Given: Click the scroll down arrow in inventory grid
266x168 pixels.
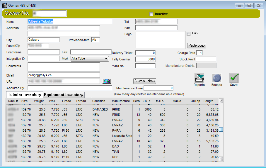Looking at the screenshot, I should pyautogui.click(x=221, y=159).
